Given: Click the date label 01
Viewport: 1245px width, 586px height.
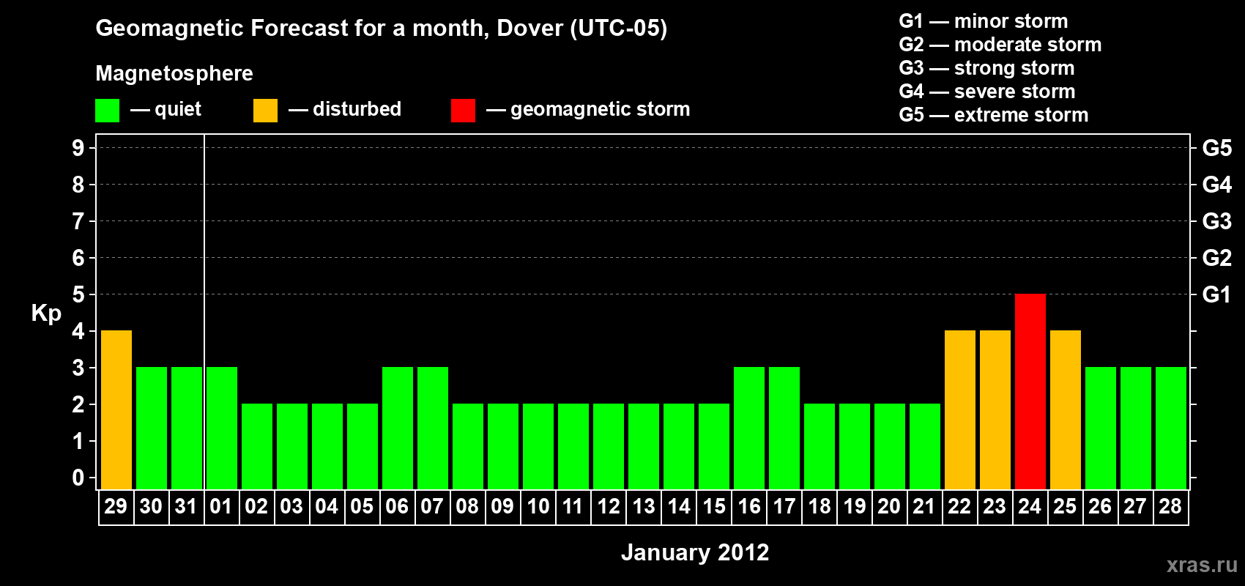Looking at the screenshot, I should [221, 507].
